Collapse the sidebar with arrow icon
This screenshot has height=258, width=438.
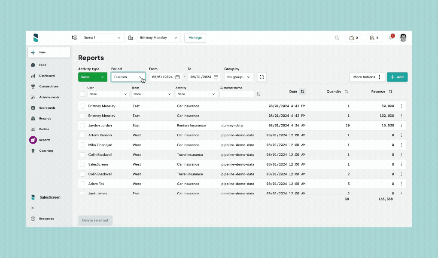click(33, 208)
